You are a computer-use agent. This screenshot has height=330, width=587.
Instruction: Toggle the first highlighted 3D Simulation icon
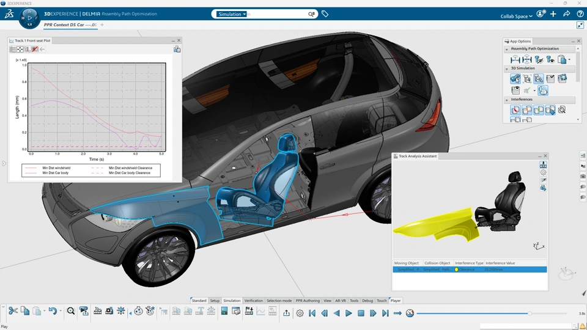click(515, 79)
